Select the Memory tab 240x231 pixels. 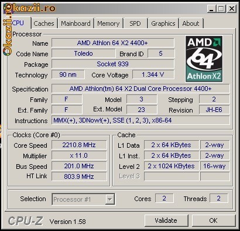click(x=108, y=23)
